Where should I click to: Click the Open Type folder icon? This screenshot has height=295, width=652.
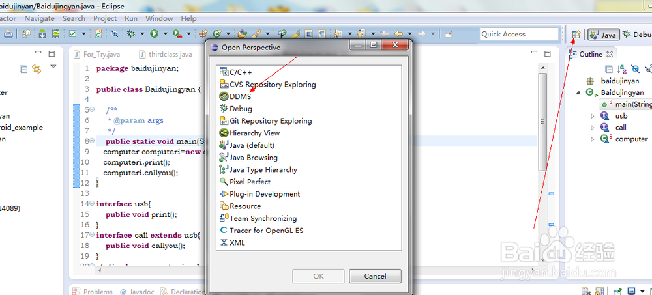(x=242, y=34)
